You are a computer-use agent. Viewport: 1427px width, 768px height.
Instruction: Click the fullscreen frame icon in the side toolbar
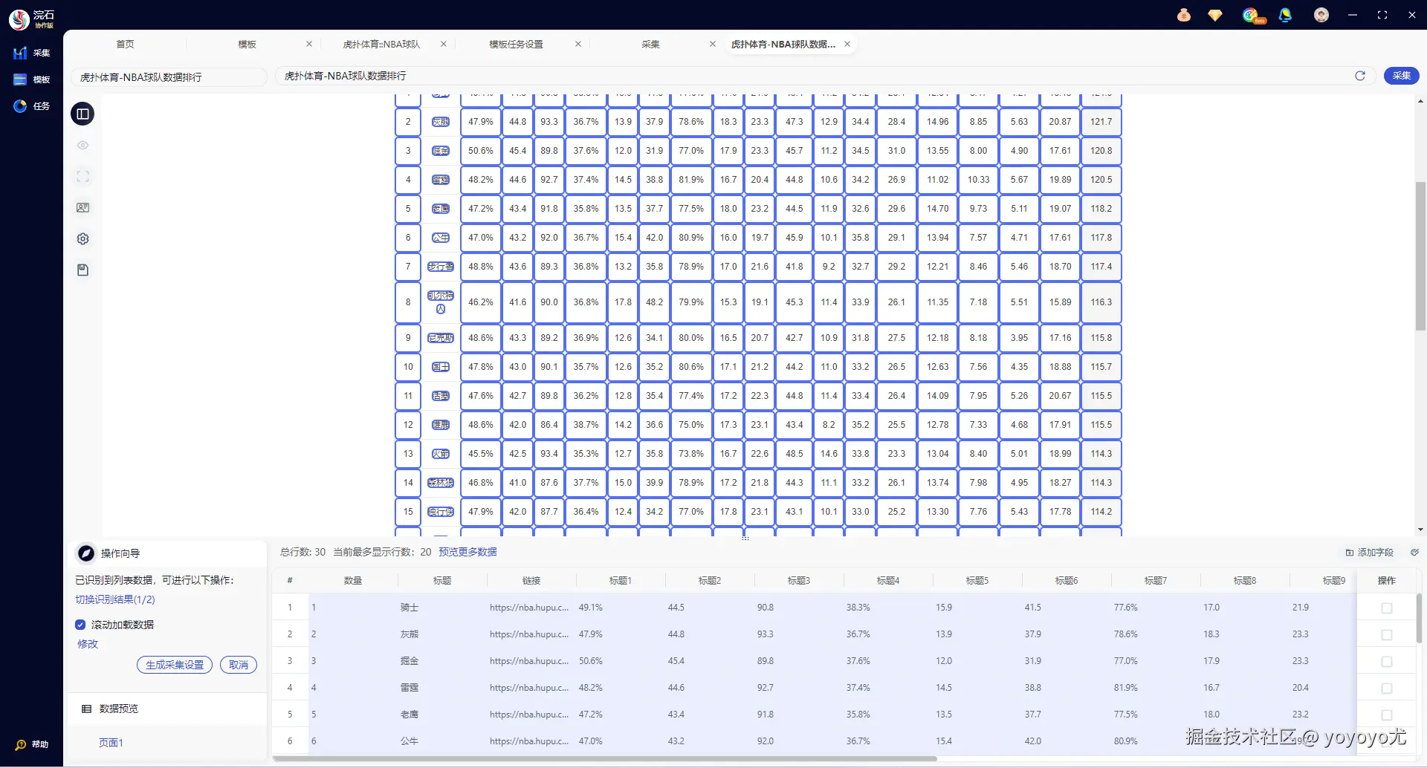(82, 177)
